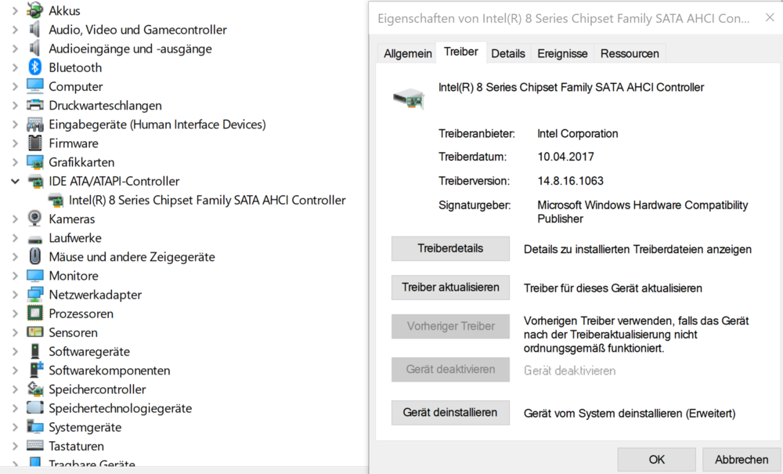The width and height of the screenshot is (783, 474).
Task: Click the Netzwerkadapter icon in tree
Action: [x=34, y=295]
